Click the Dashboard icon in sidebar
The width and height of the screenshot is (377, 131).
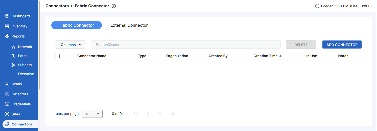coord(7,16)
